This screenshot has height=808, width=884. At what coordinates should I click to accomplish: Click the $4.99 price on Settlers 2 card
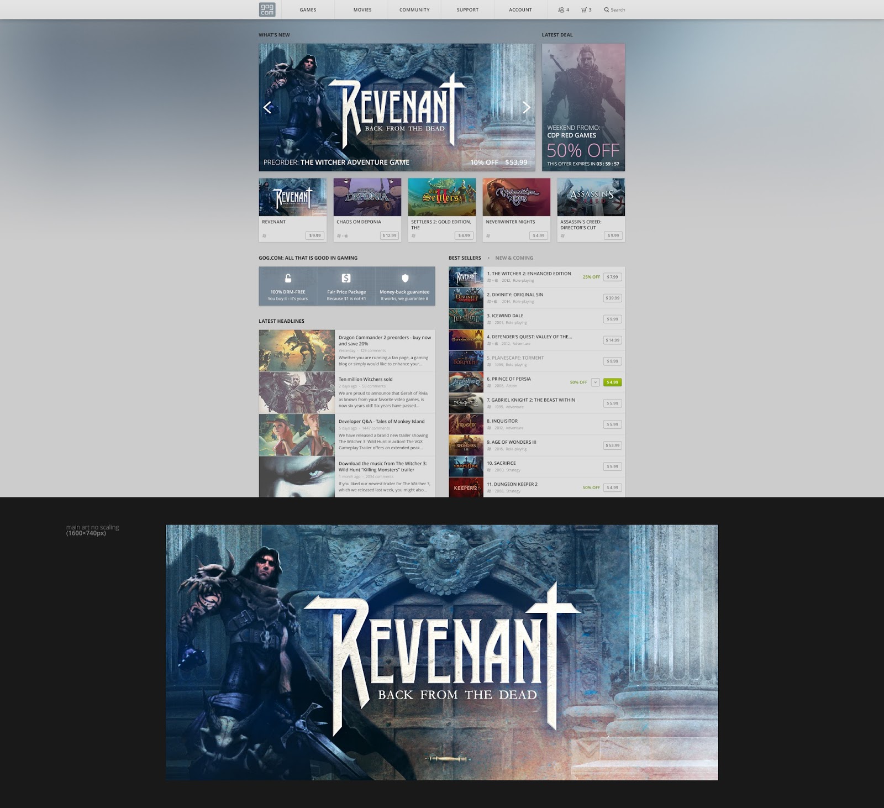click(464, 235)
